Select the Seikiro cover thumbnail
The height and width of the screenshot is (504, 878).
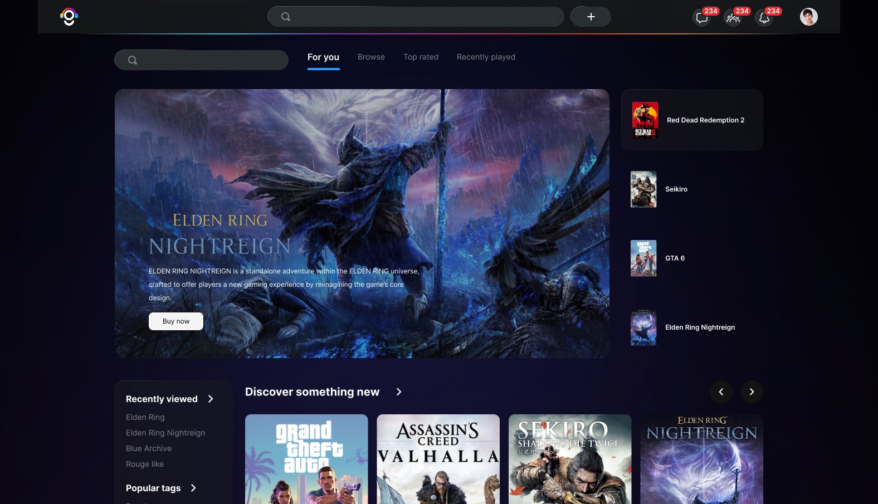tap(643, 189)
